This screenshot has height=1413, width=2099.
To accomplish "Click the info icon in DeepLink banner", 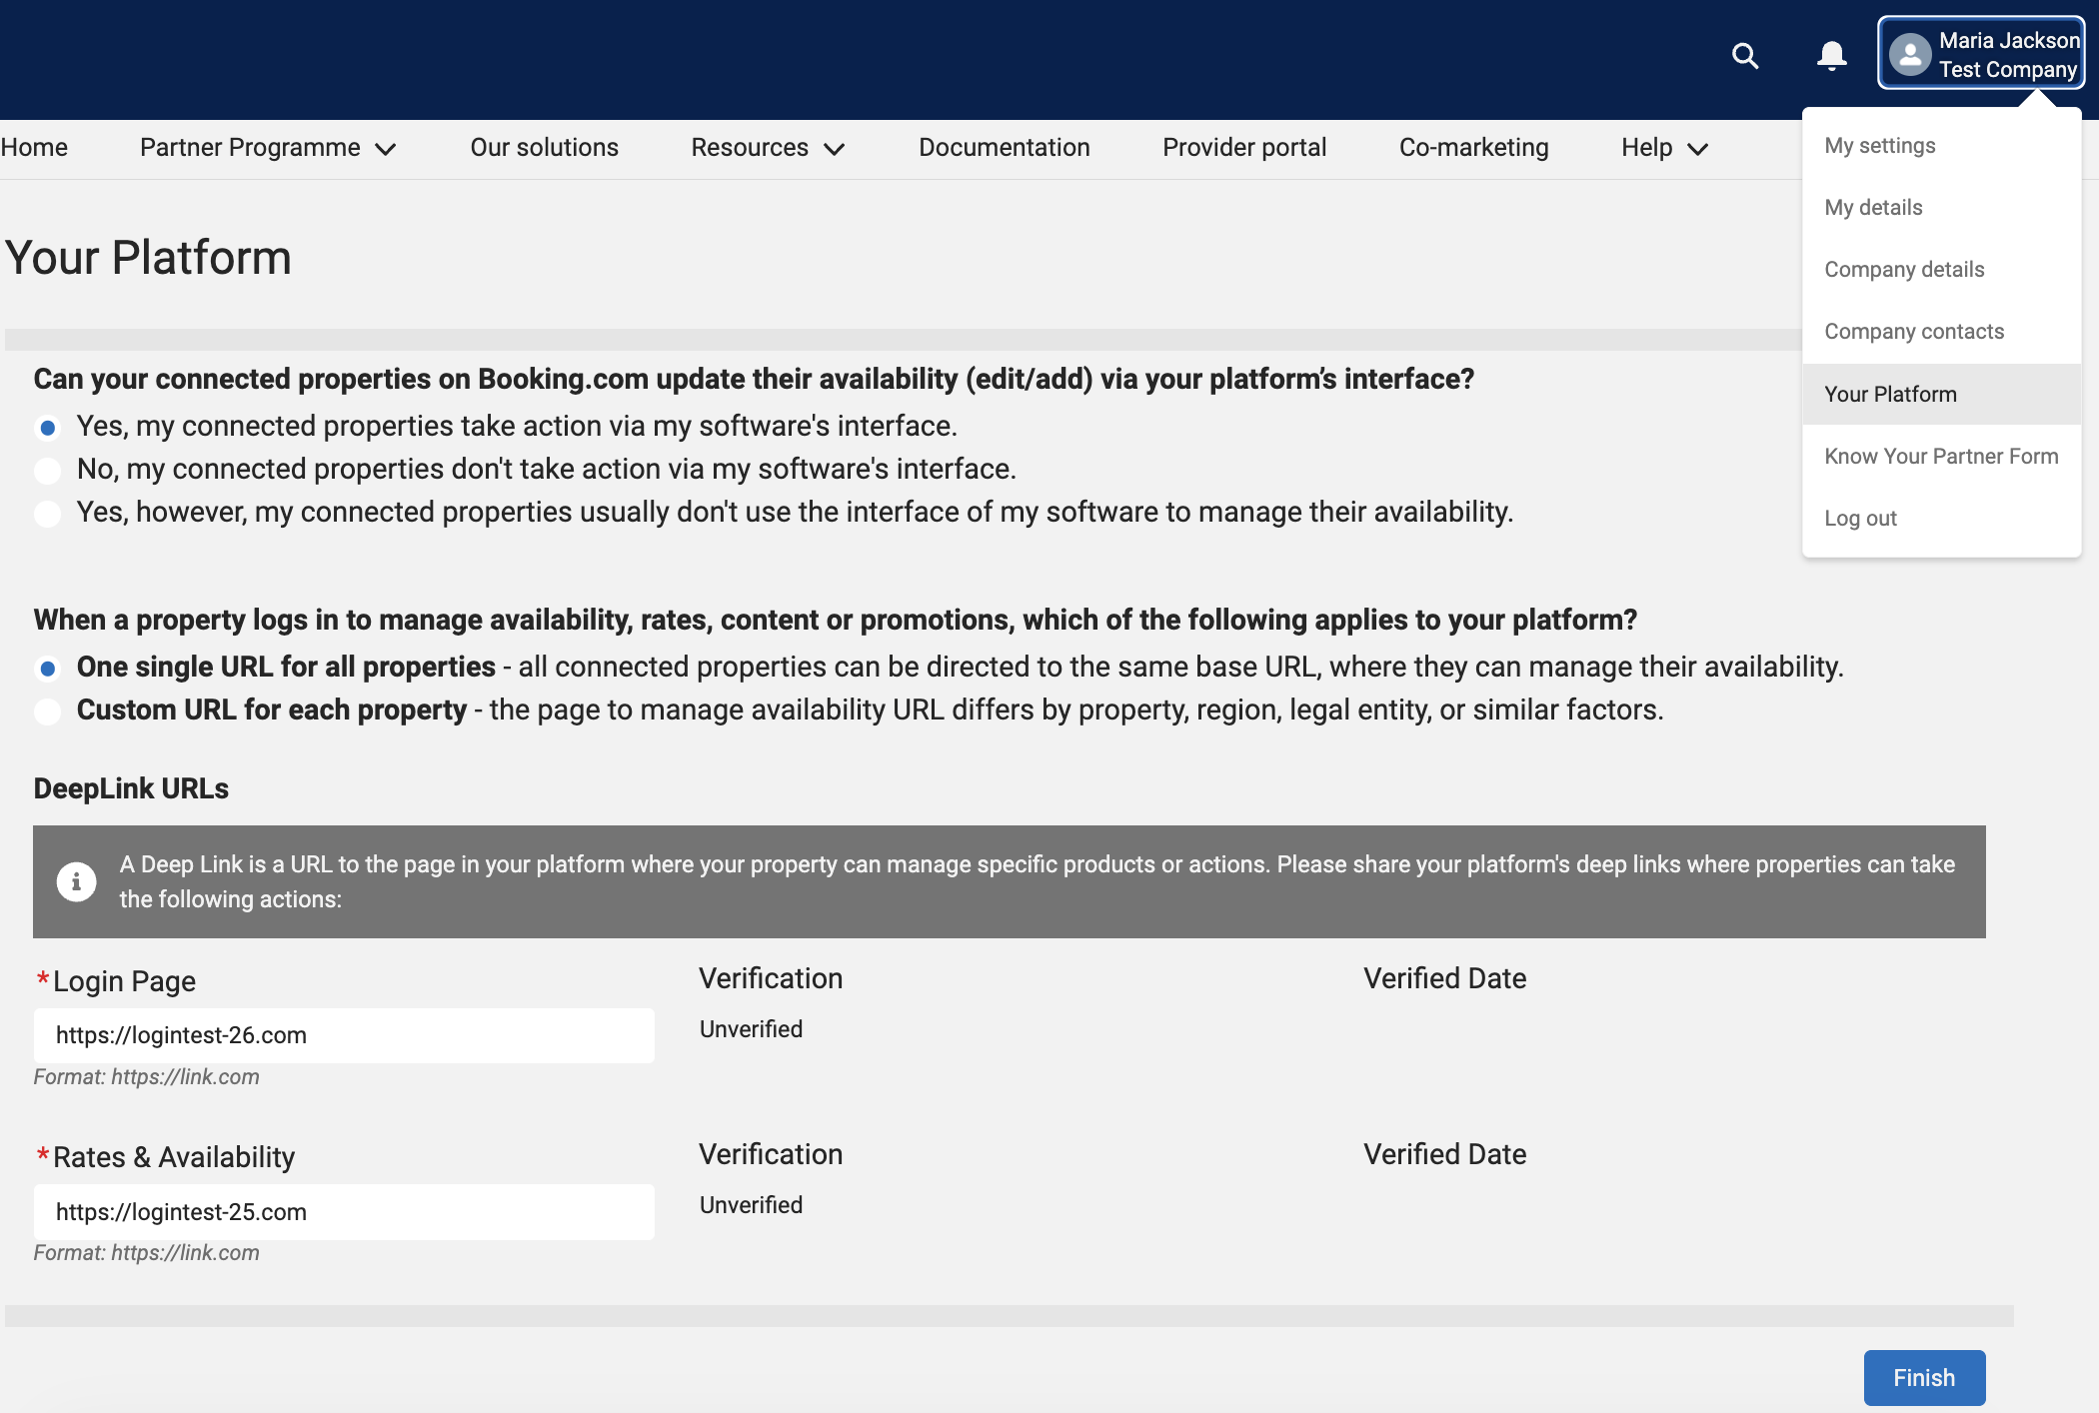I will point(77,881).
